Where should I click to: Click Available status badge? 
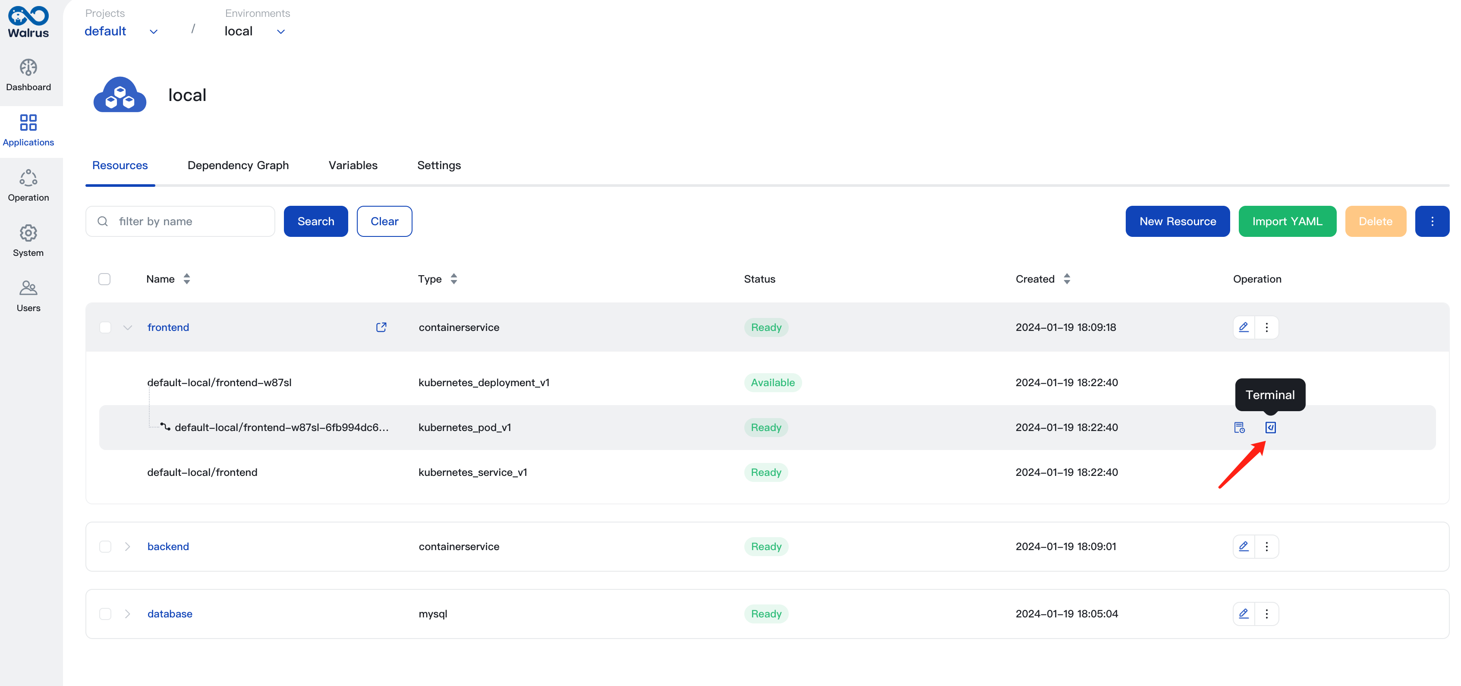(x=772, y=383)
